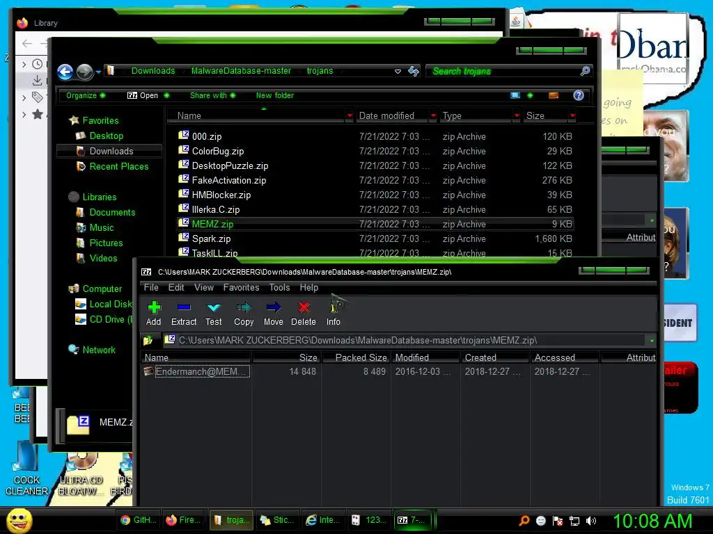
Task: Click Downloads in the Explorer breadcrumb
Action: pos(153,71)
